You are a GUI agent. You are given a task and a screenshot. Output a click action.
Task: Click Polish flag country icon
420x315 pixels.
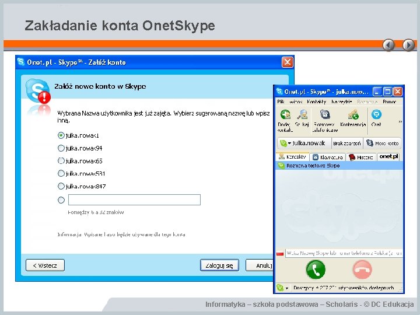tap(280, 253)
